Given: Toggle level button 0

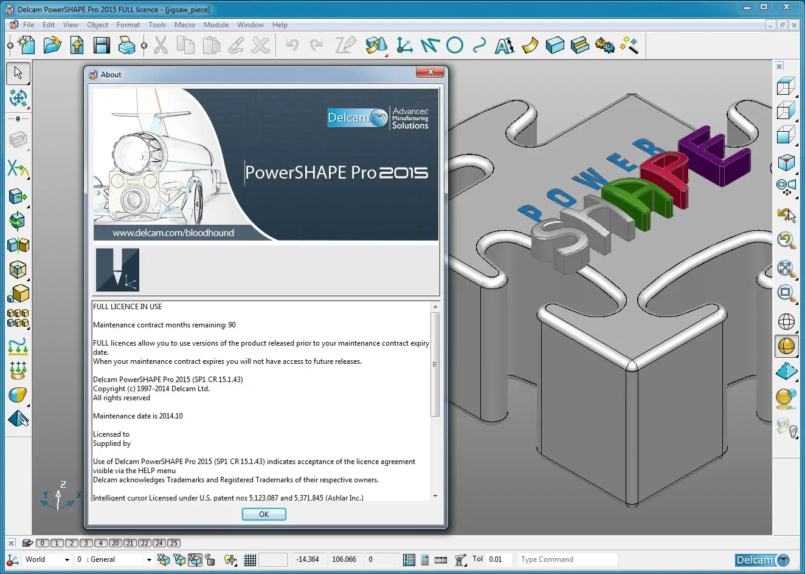Looking at the screenshot, I should coord(43,543).
